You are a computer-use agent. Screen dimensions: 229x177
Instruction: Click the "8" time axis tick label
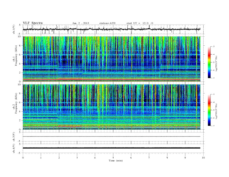coord(167,158)
